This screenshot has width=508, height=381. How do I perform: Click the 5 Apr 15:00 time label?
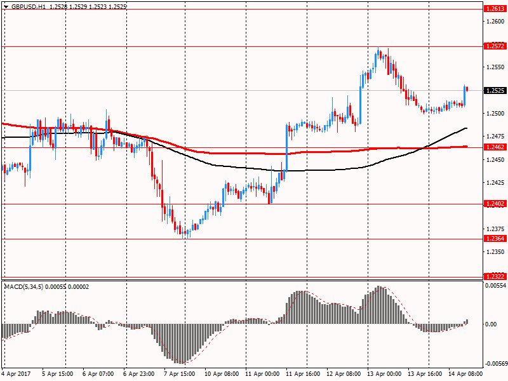tap(58, 374)
